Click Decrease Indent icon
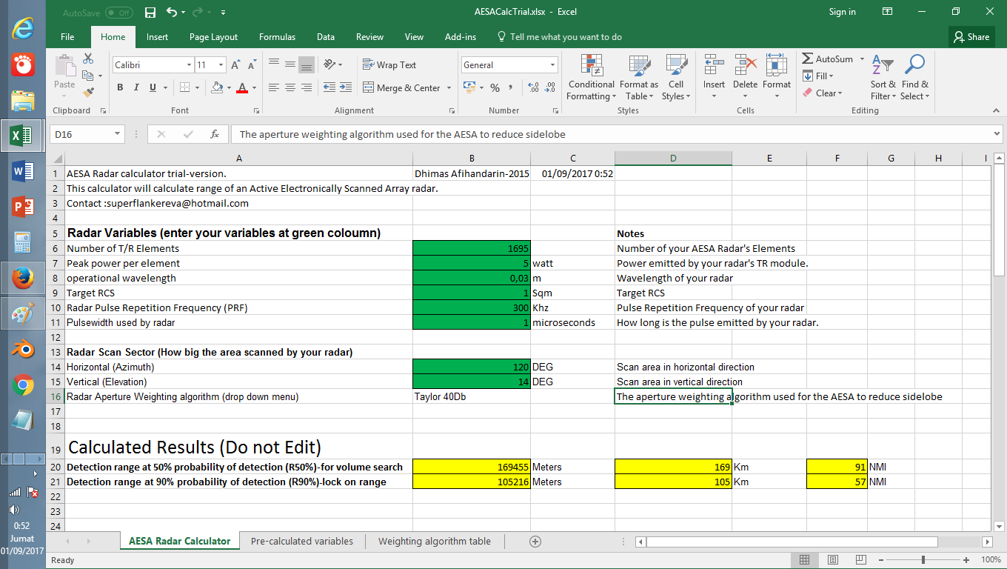This screenshot has height=569, width=1007. [329, 87]
